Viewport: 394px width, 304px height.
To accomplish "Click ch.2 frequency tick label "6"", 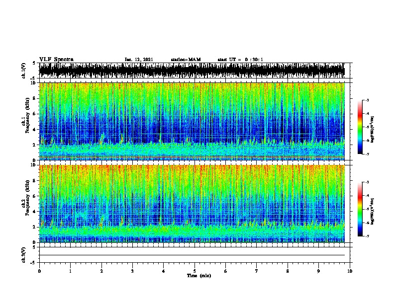I will coord(34,196).
